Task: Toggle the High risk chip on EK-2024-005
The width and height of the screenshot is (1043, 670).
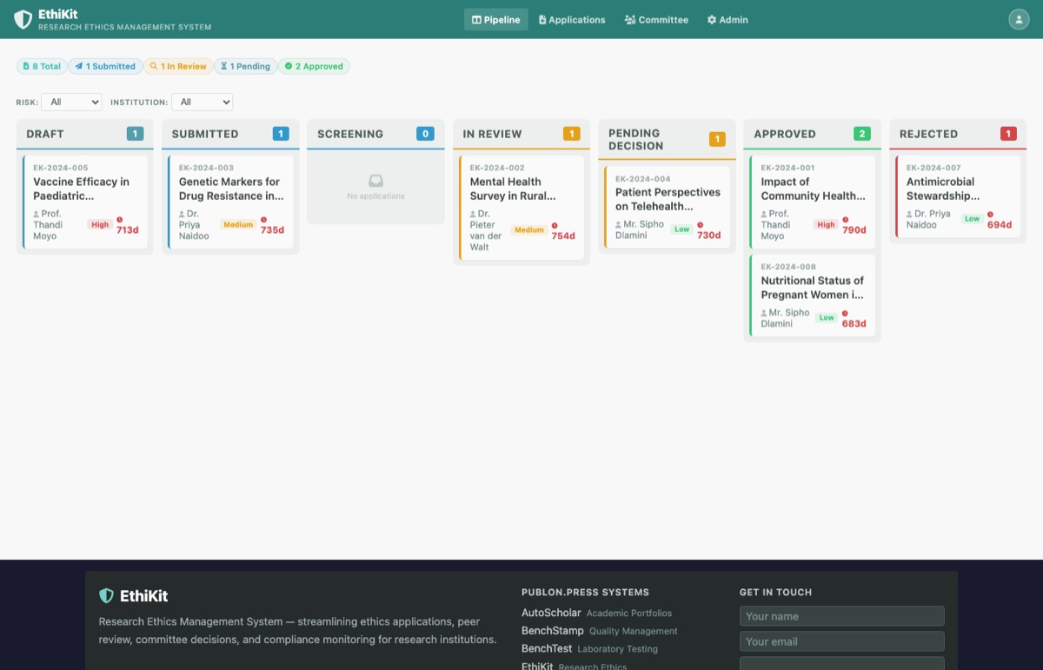Action: [x=99, y=224]
